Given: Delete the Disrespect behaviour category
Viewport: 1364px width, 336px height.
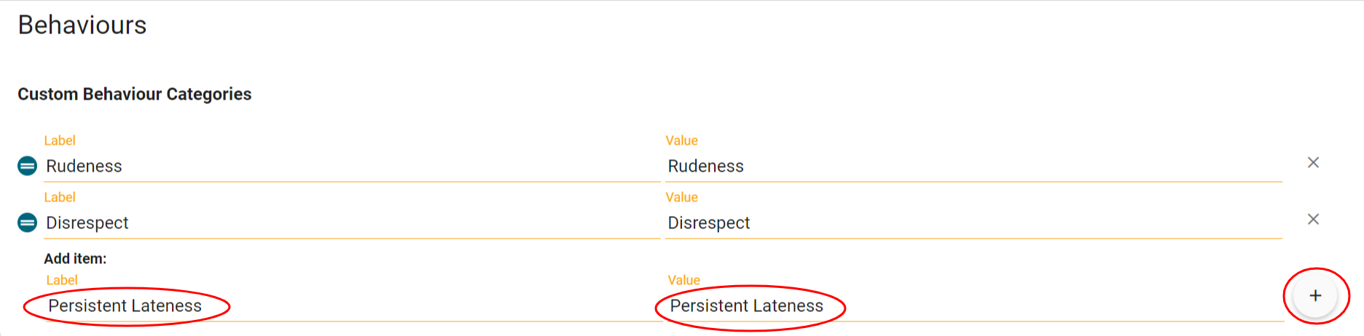Looking at the screenshot, I should point(1313,220).
